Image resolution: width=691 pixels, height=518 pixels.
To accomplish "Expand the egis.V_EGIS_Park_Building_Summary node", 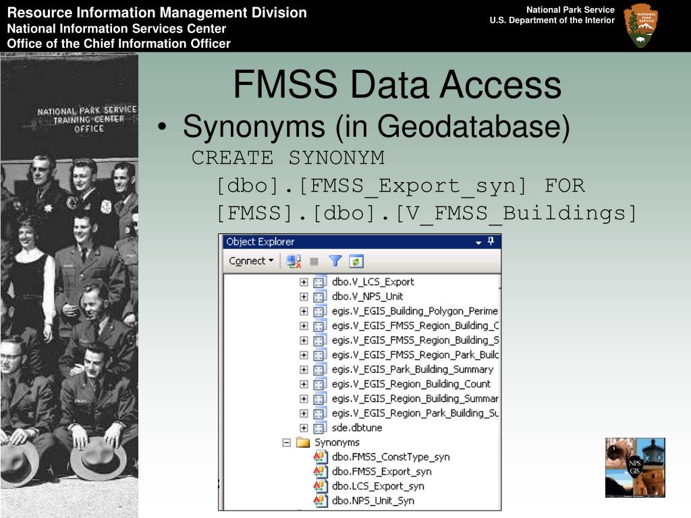I will (x=304, y=370).
